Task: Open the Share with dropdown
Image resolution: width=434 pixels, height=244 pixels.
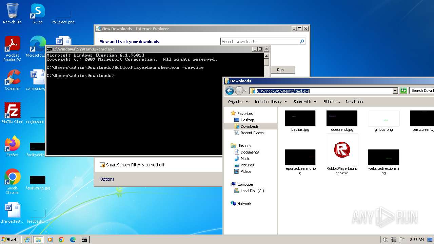Action: click(305, 102)
